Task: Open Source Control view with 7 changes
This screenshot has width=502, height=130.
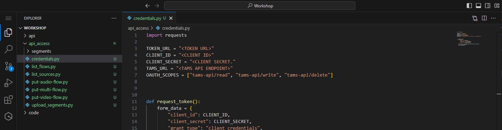Action: 8,66
